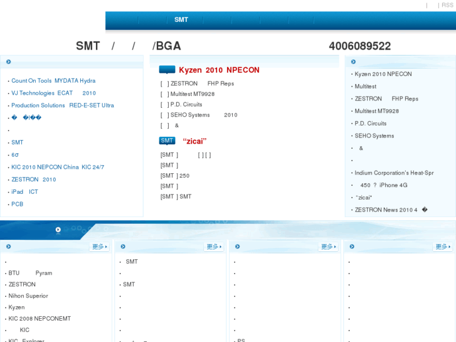Viewport: 456px width, 342px height.
Task: Open VJ Technologies ECAT 2010 link
Action: (x=53, y=93)
